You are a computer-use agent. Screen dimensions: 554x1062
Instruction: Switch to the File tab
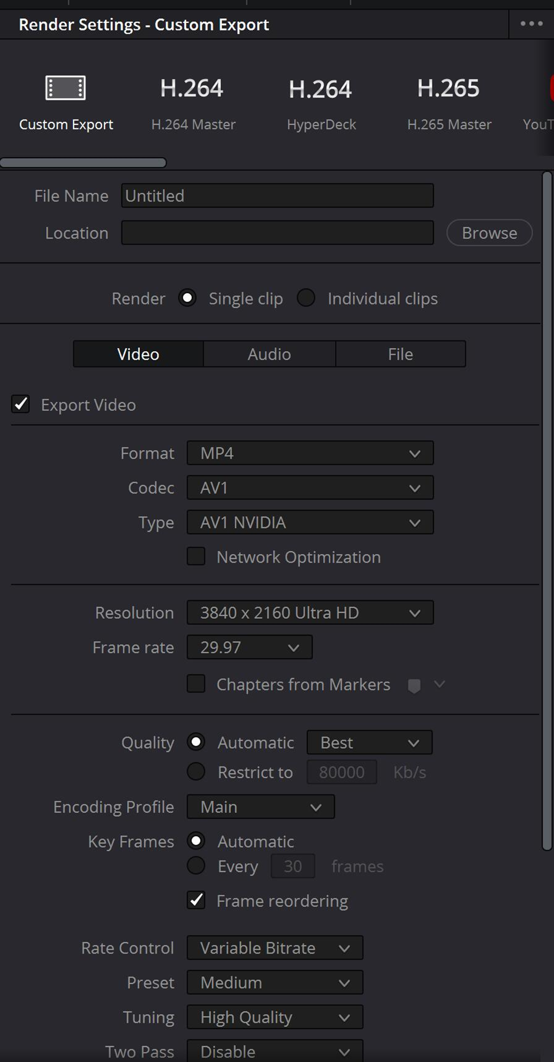pyautogui.click(x=400, y=354)
